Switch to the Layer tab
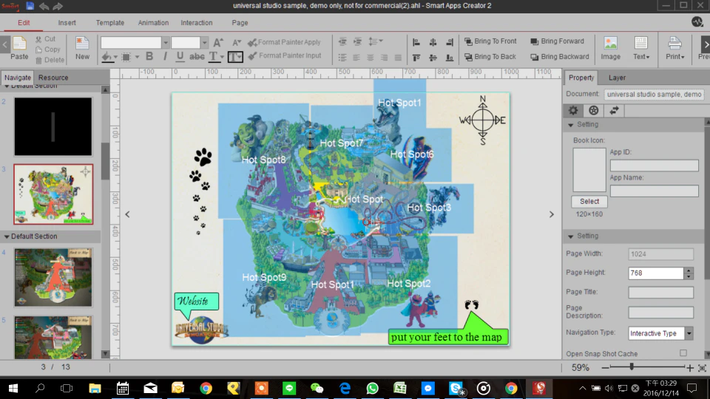710x399 pixels. click(617, 78)
